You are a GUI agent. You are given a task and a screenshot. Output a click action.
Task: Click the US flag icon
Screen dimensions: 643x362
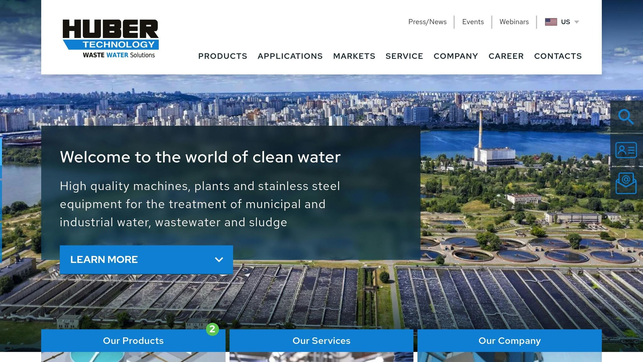(551, 22)
